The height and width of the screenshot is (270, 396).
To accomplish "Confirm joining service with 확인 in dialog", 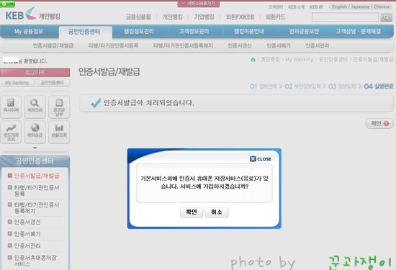I will pyautogui.click(x=192, y=212).
